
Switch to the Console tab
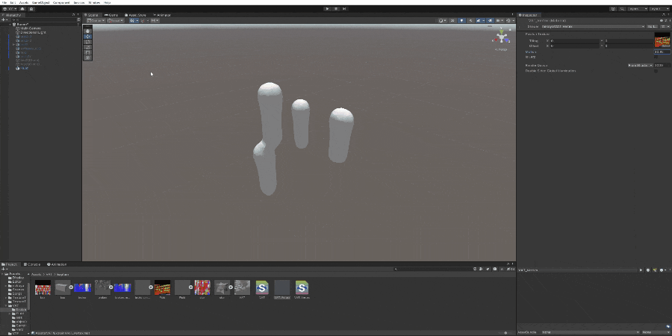pyautogui.click(x=34, y=264)
